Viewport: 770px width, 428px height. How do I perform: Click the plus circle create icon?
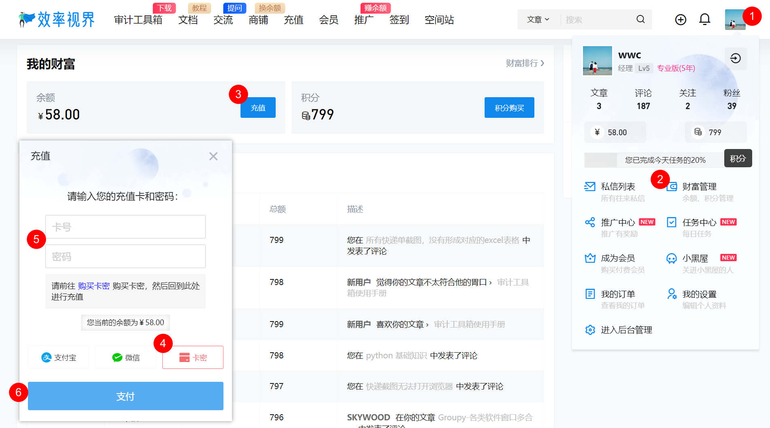click(681, 19)
